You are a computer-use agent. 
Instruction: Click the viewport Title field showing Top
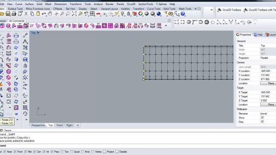point(268,46)
